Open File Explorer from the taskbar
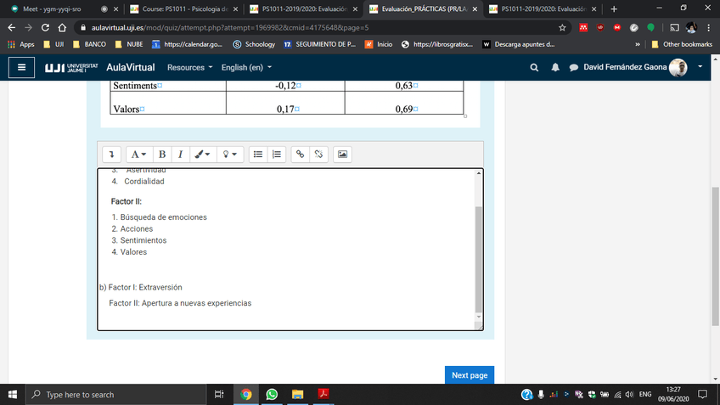The height and width of the screenshot is (405, 720). click(x=297, y=395)
